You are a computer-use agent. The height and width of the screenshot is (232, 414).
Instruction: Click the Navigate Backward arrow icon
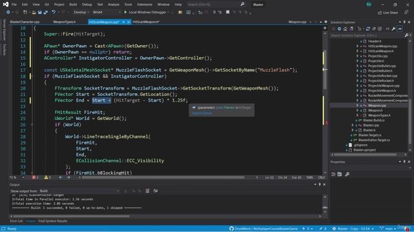pos(8,12)
